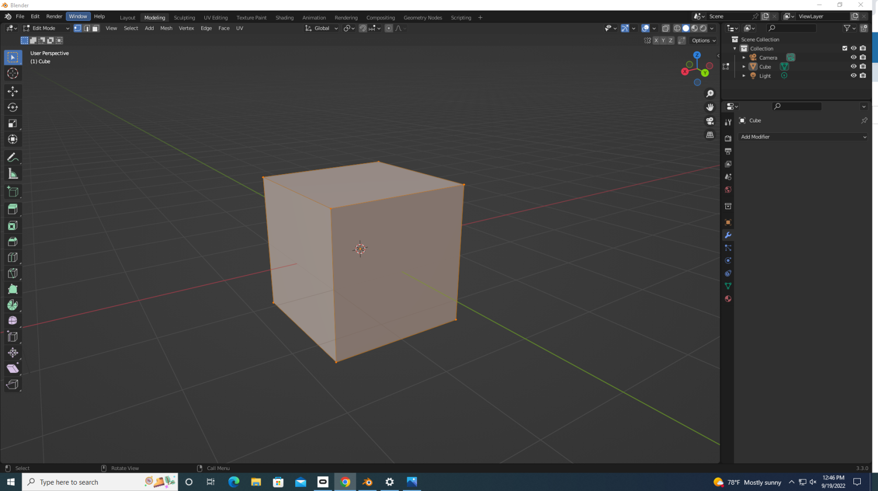The image size is (878, 491).
Task: Pick the Bevel tool
Action: pyautogui.click(x=13, y=242)
